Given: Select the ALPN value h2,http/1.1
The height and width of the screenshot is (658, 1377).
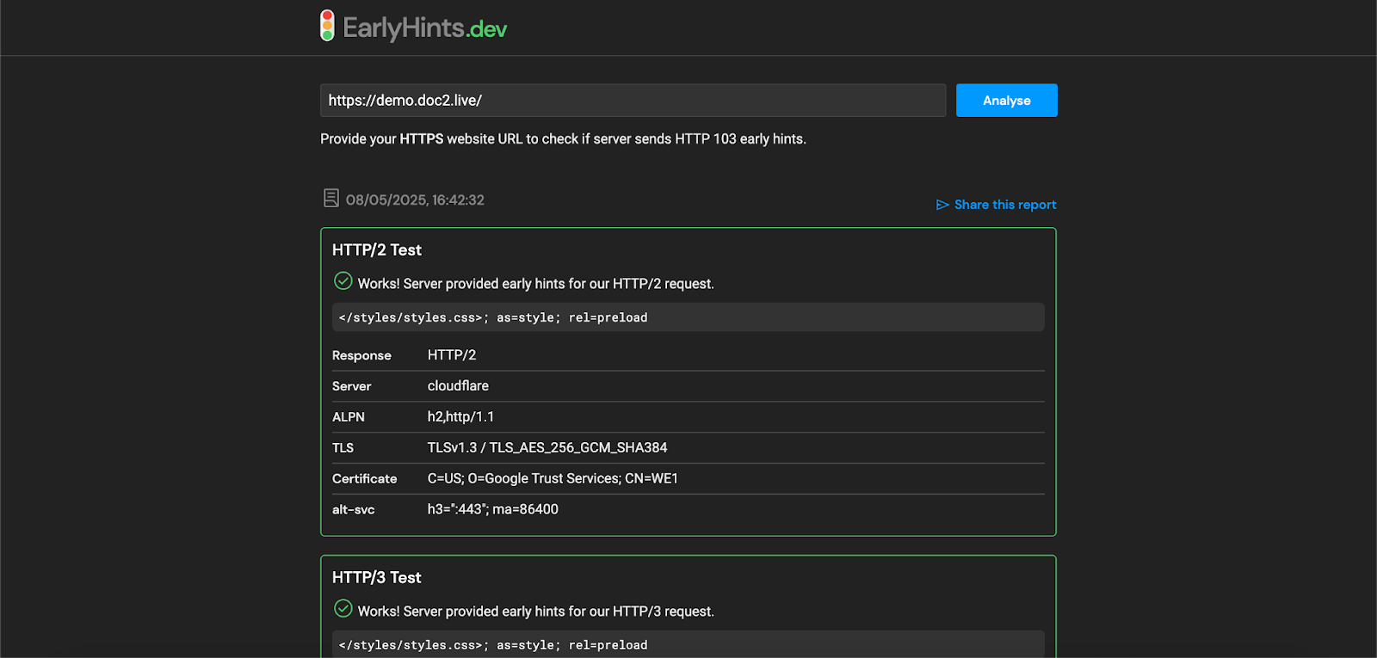Looking at the screenshot, I should tap(461, 417).
